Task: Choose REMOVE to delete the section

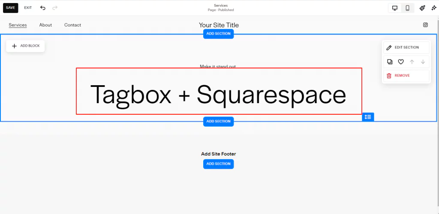Action: pos(402,75)
